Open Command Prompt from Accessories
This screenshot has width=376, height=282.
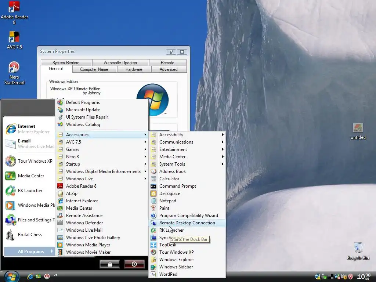[x=187, y=186]
